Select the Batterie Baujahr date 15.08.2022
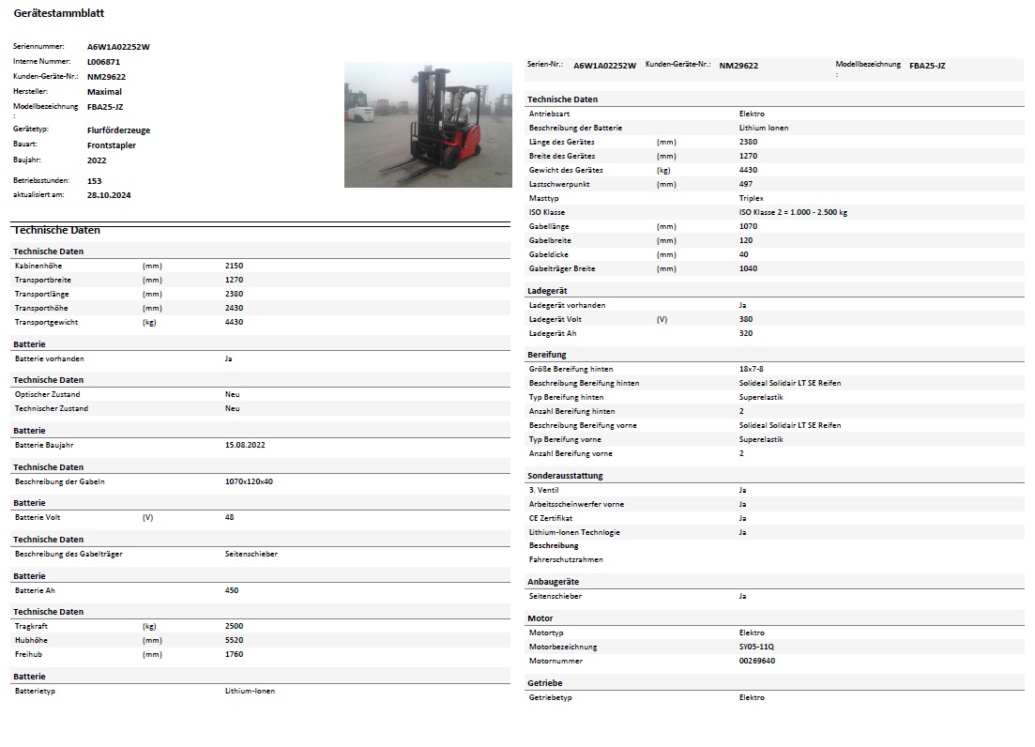1035x747 pixels. pyautogui.click(x=246, y=445)
